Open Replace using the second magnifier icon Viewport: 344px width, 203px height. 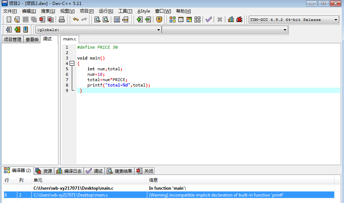tap(106, 19)
